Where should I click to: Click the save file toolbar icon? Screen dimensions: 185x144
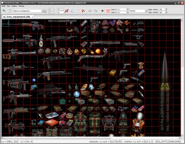(9, 11)
